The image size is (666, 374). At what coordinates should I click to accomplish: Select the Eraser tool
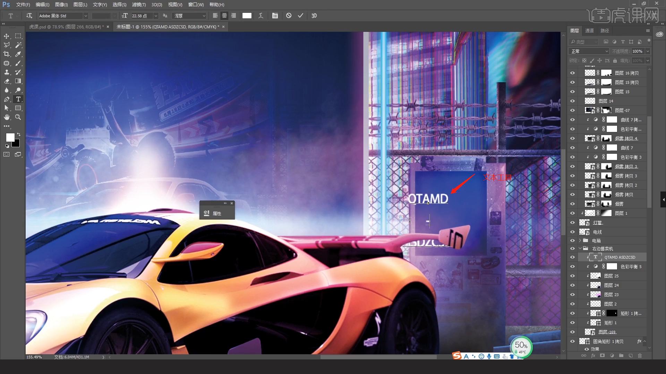pyautogui.click(x=7, y=81)
